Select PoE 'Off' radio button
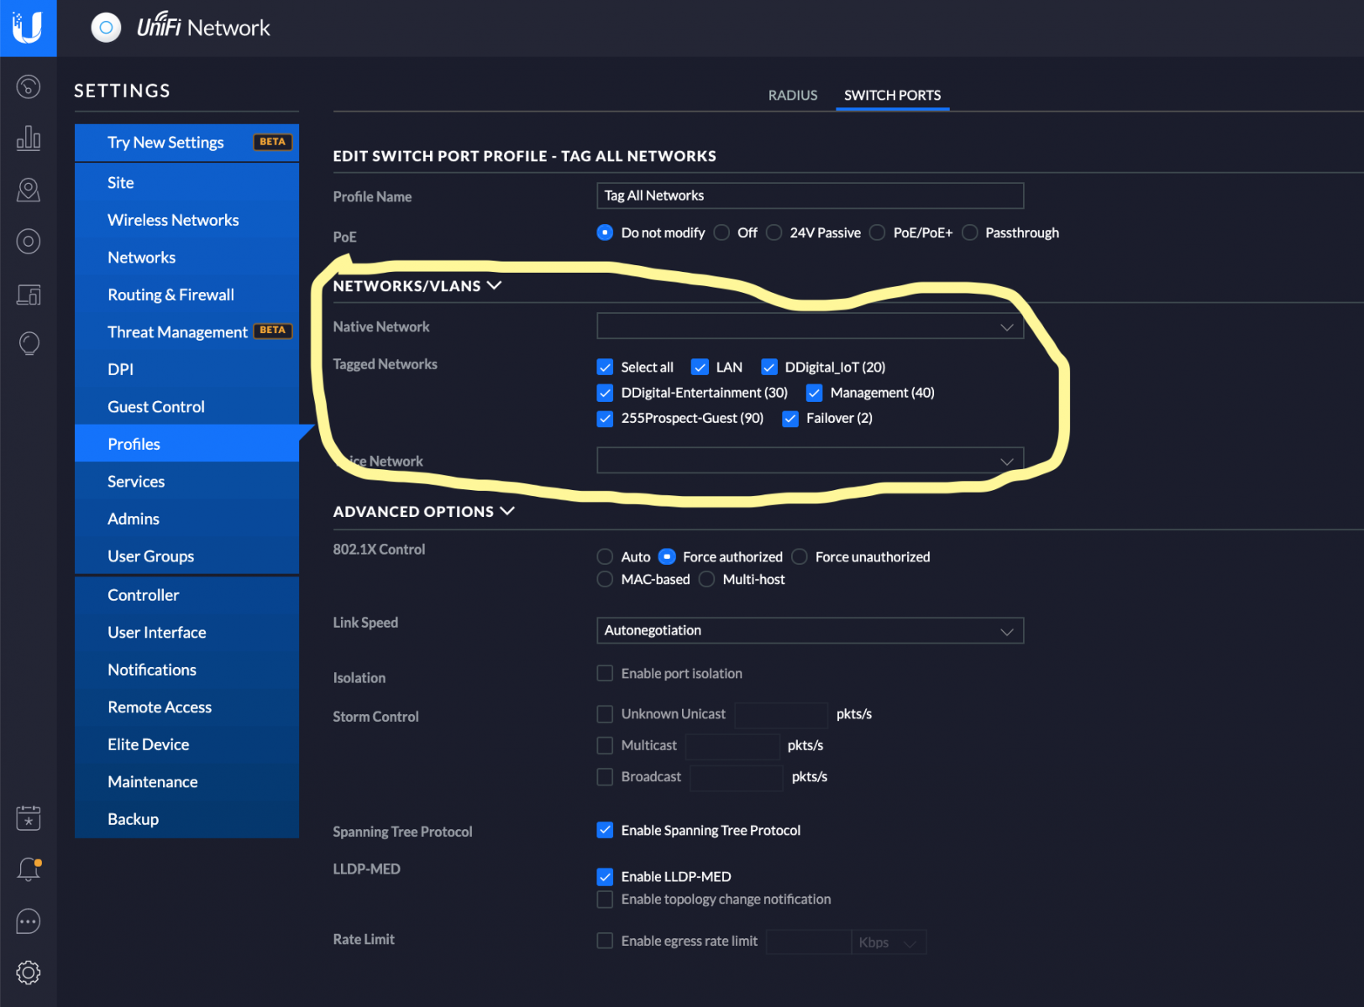Screen dimensions: 1364x1007 point(721,232)
